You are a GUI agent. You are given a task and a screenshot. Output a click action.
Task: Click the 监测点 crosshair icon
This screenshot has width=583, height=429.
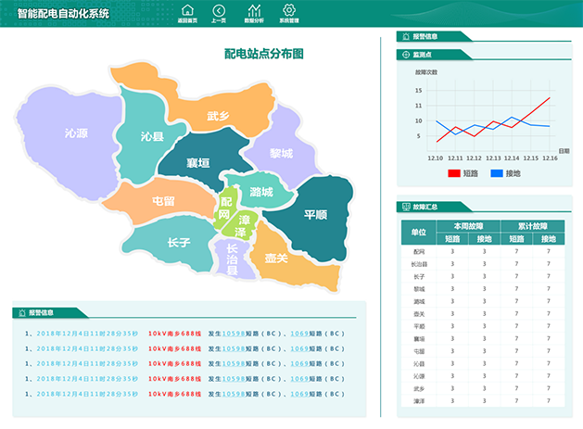(405, 55)
